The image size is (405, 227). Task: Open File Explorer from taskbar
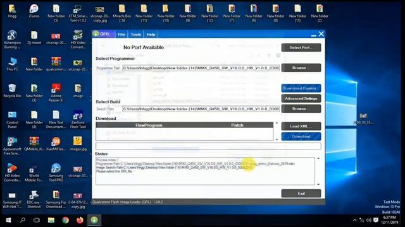coord(51,220)
